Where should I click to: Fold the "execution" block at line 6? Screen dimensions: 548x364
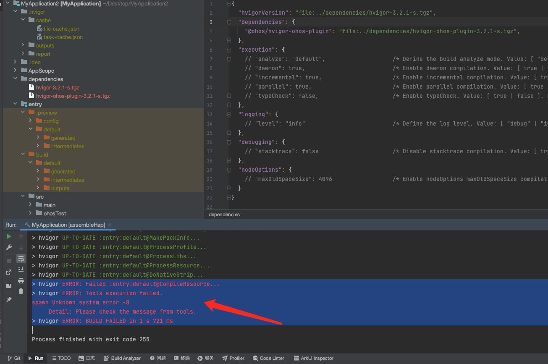(x=229, y=50)
